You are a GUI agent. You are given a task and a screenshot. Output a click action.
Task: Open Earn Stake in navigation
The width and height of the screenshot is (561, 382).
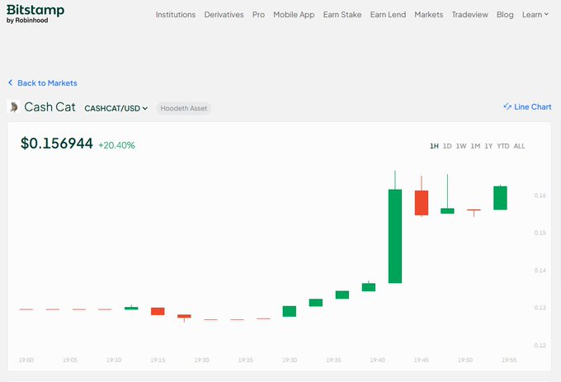342,15
